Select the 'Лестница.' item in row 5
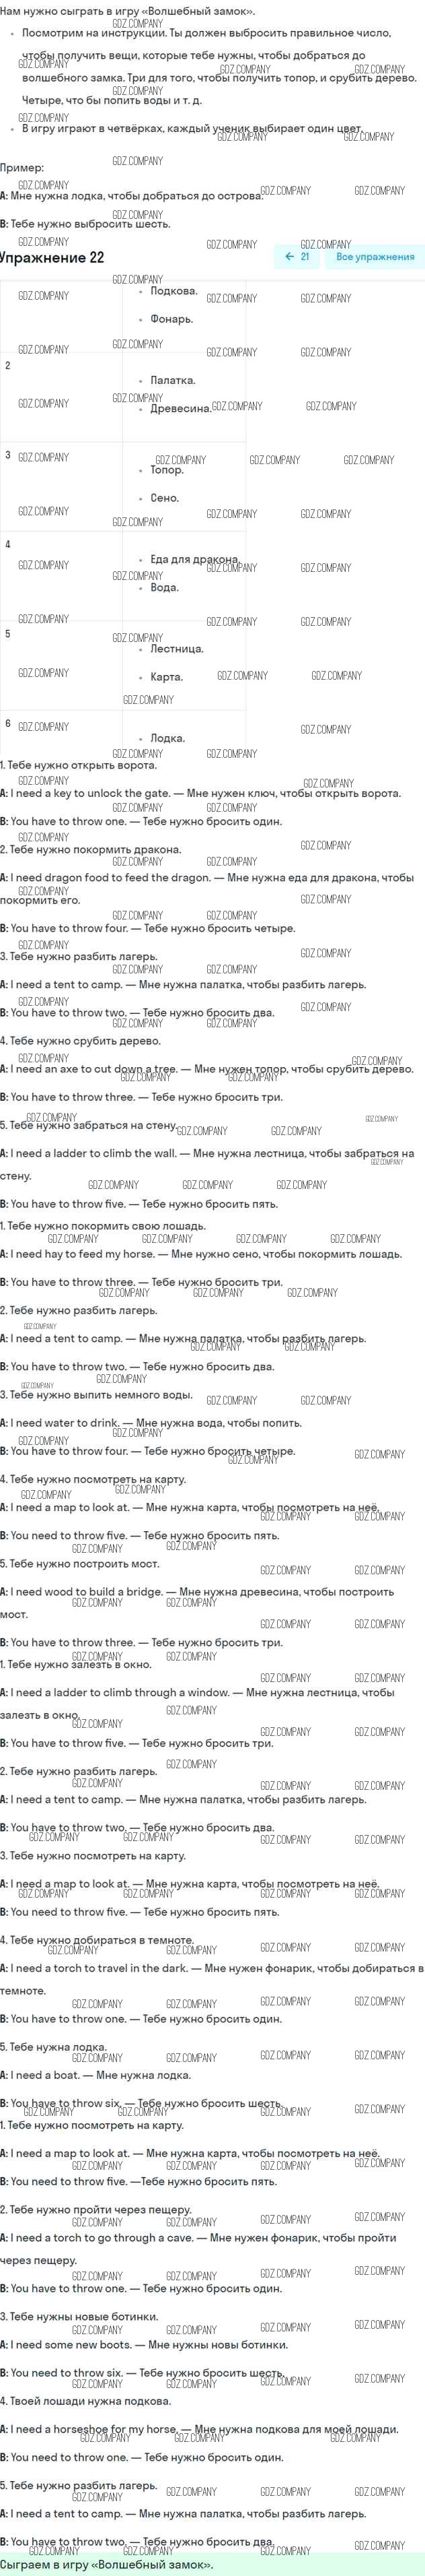 177,649
